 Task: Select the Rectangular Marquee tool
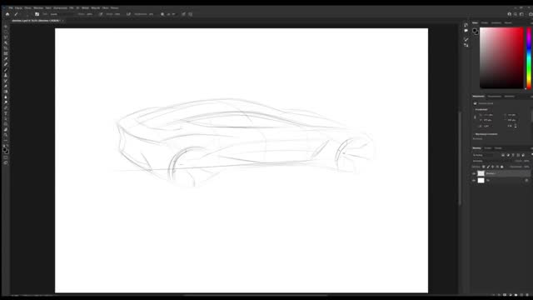pyautogui.click(x=6, y=32)
